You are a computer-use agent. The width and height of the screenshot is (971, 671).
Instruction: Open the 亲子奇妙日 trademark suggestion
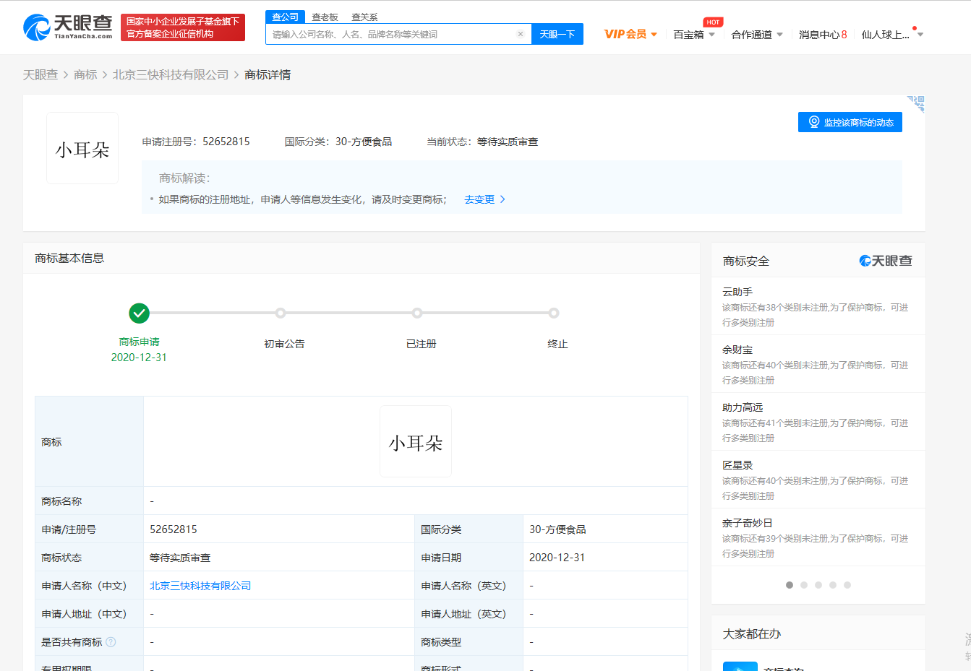pos(748,523)
